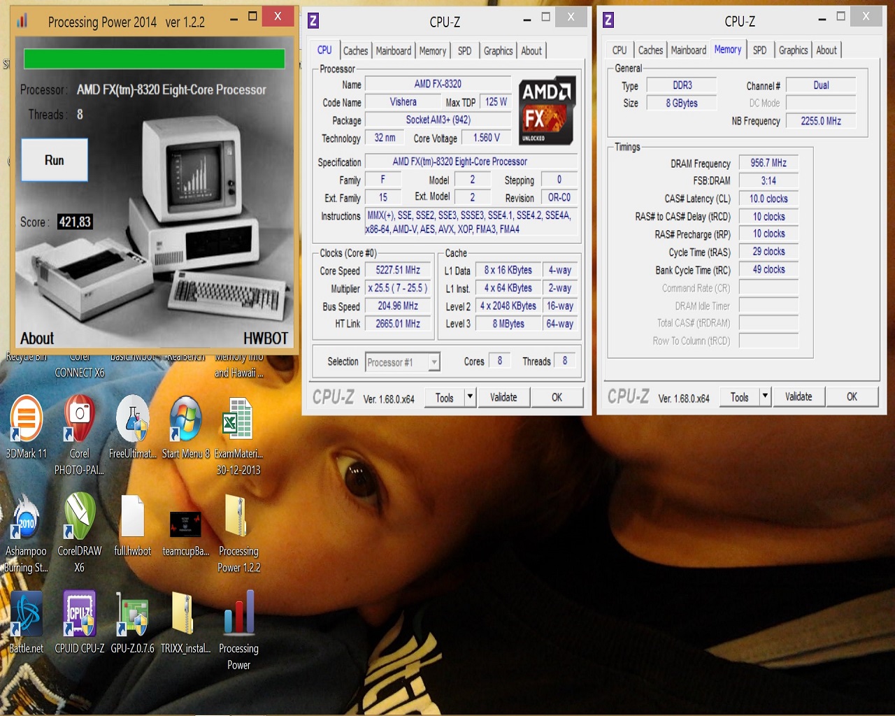Open About link in Processing Power
895x716 pixels.
(37, 338)
